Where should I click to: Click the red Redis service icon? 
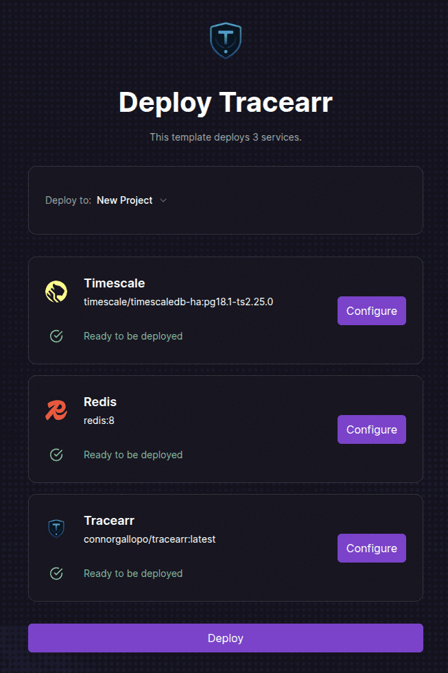(56, 410)
